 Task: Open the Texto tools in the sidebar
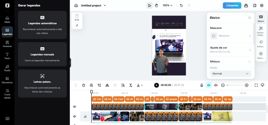pyautogui.click(x=7, y=56)
